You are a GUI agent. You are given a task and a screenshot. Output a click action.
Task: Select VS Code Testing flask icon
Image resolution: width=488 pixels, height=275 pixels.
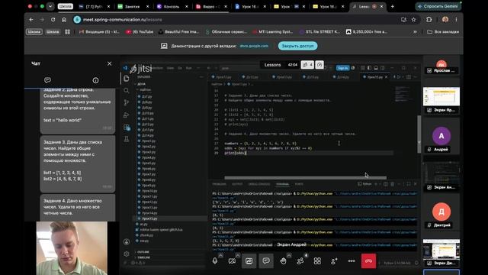coord(127,139)
